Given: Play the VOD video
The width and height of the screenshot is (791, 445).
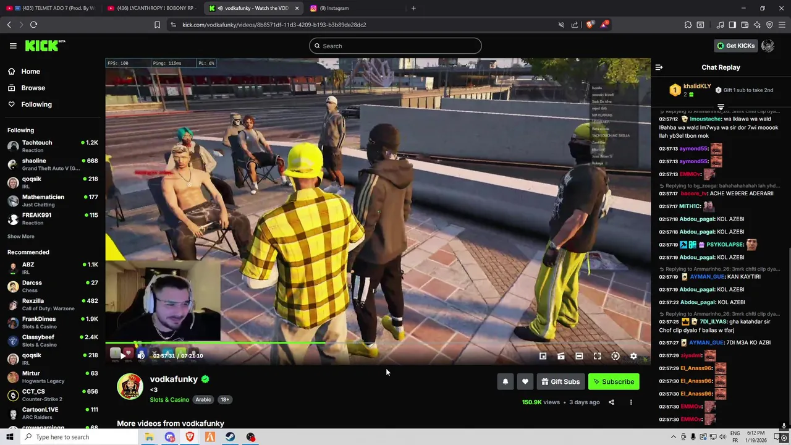Looking at the screenshot, I should 122,355.
